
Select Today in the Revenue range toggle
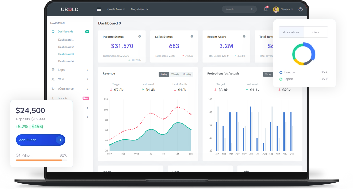point(164,74)
